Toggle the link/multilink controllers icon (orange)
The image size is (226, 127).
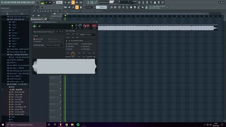click(x=77, y=7)
